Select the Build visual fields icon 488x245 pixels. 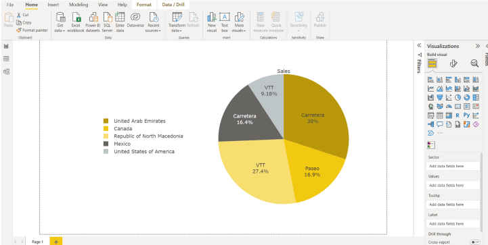[432, 63]
